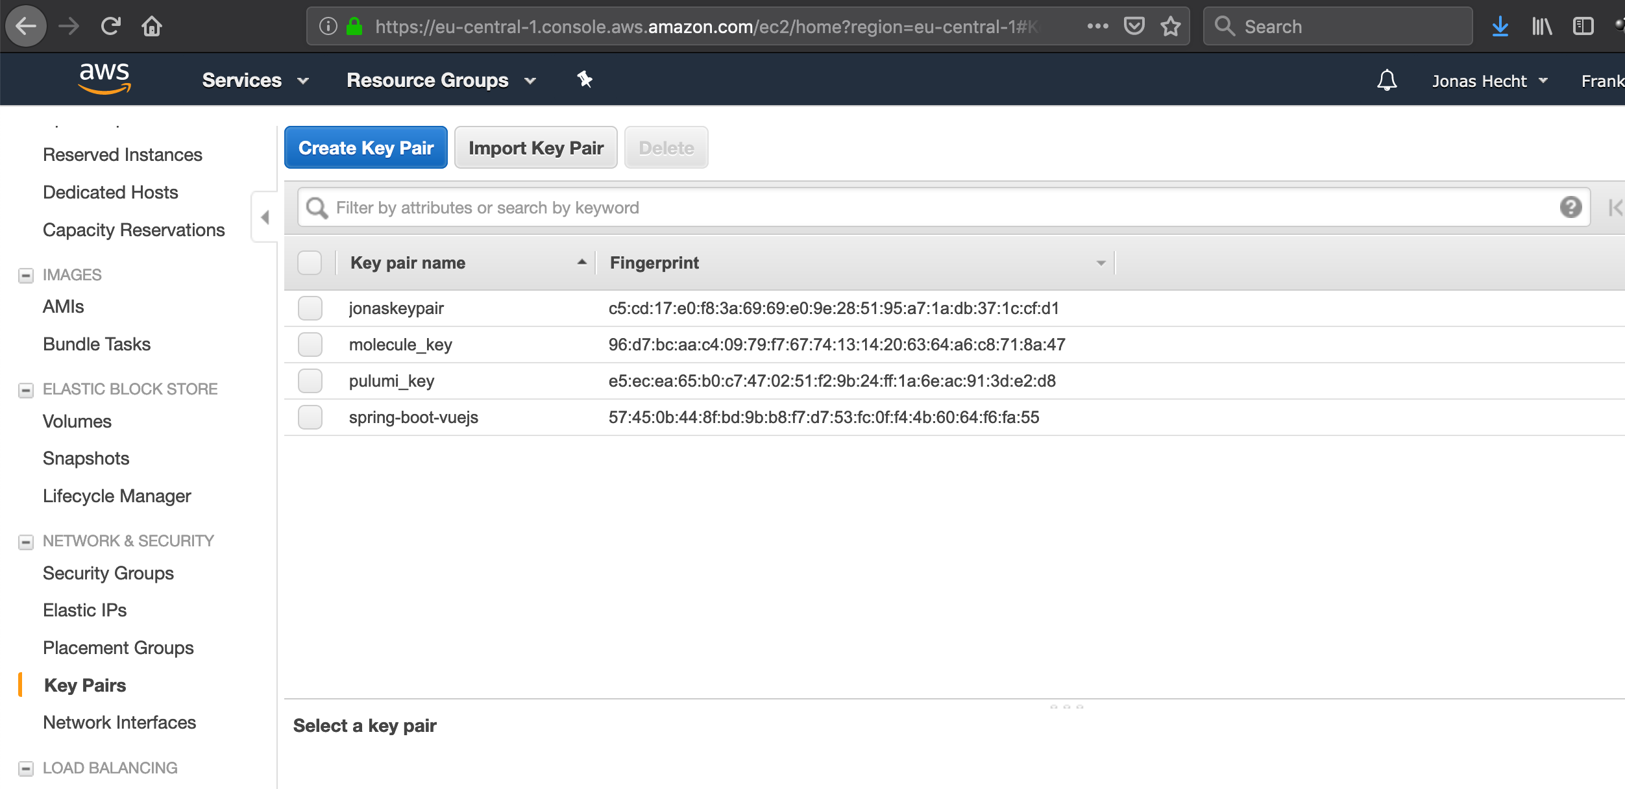1625x789 pixels.
Task: Collapse the sidebar with the left arrow
Action: click(x=265, y=217)
